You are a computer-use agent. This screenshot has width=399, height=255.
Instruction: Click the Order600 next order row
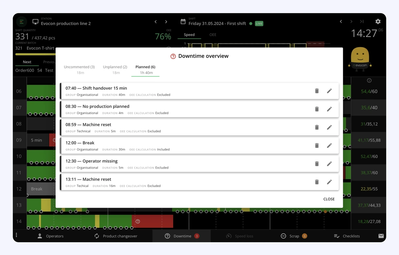(x=34, y=70)
